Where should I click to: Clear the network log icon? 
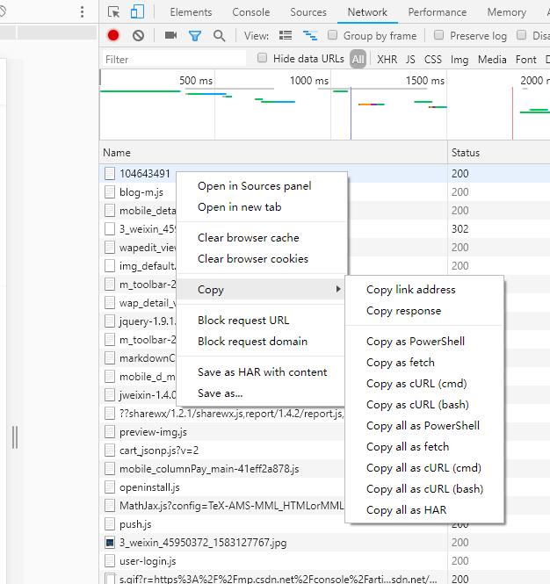point(138,35)
